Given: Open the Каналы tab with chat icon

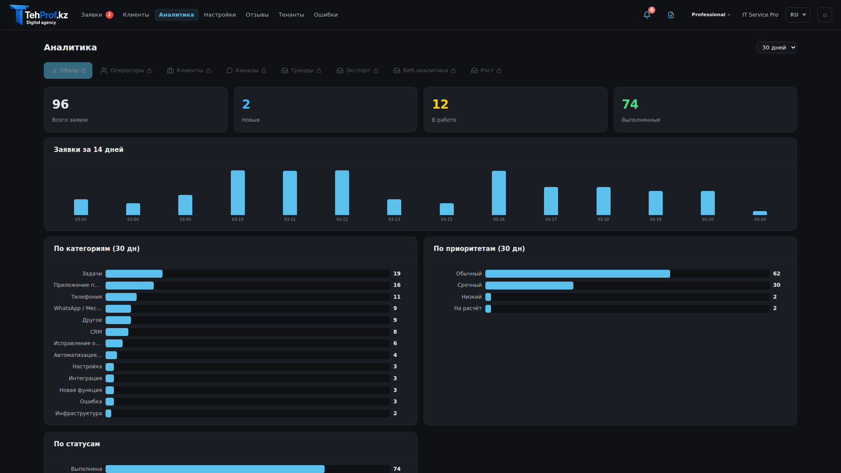Looking at the screenshot, I should 246,71.
